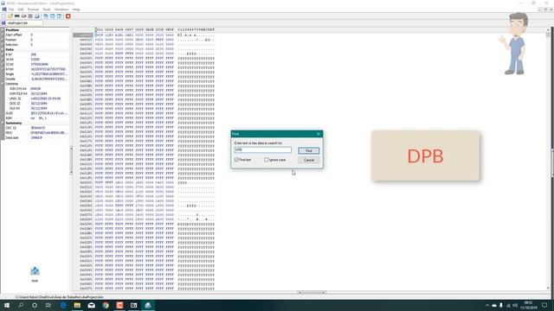Viewport: 554px width, 311px height.
Task: Uncheck the Find text checkbox
Action: tap(237, 160)
